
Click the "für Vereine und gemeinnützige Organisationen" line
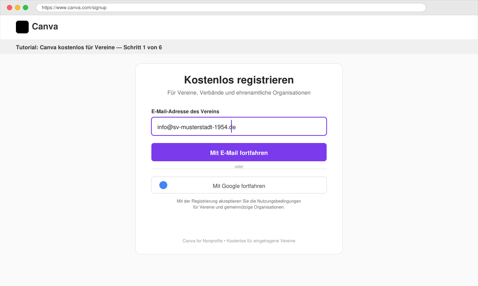[239, 207]
